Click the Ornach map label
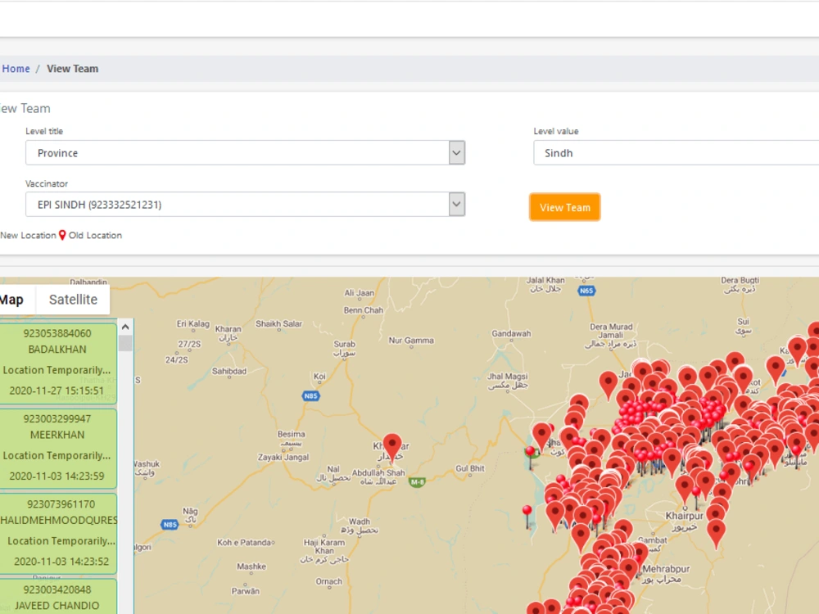 (x=328, y=581)
